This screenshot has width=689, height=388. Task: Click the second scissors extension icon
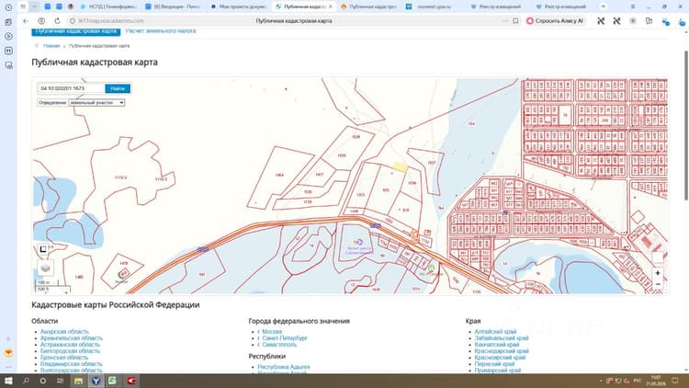tap(616, 20)
